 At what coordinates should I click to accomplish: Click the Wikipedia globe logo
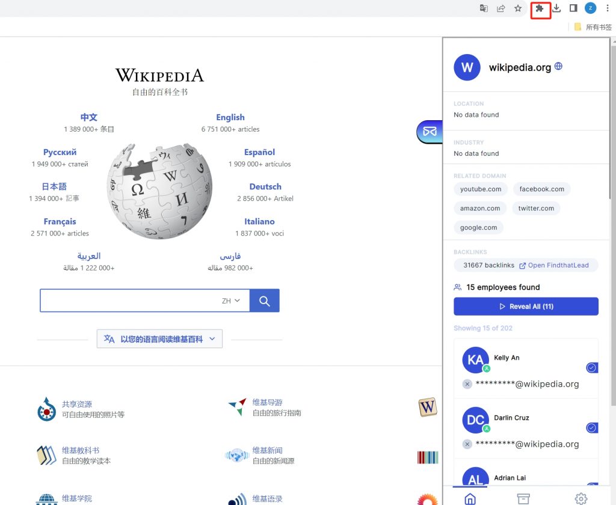[159, 191]
